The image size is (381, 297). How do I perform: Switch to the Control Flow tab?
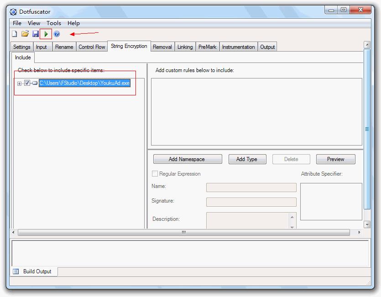(92, 47)
